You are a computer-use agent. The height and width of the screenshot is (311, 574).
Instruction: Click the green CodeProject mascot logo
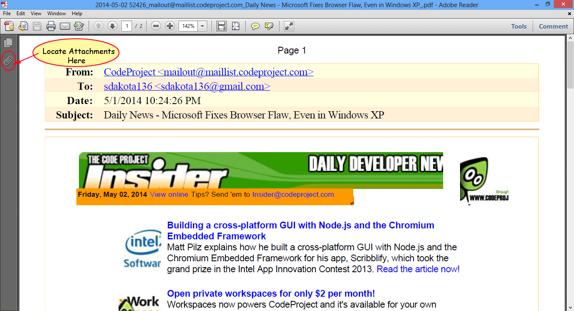[484, 181]
